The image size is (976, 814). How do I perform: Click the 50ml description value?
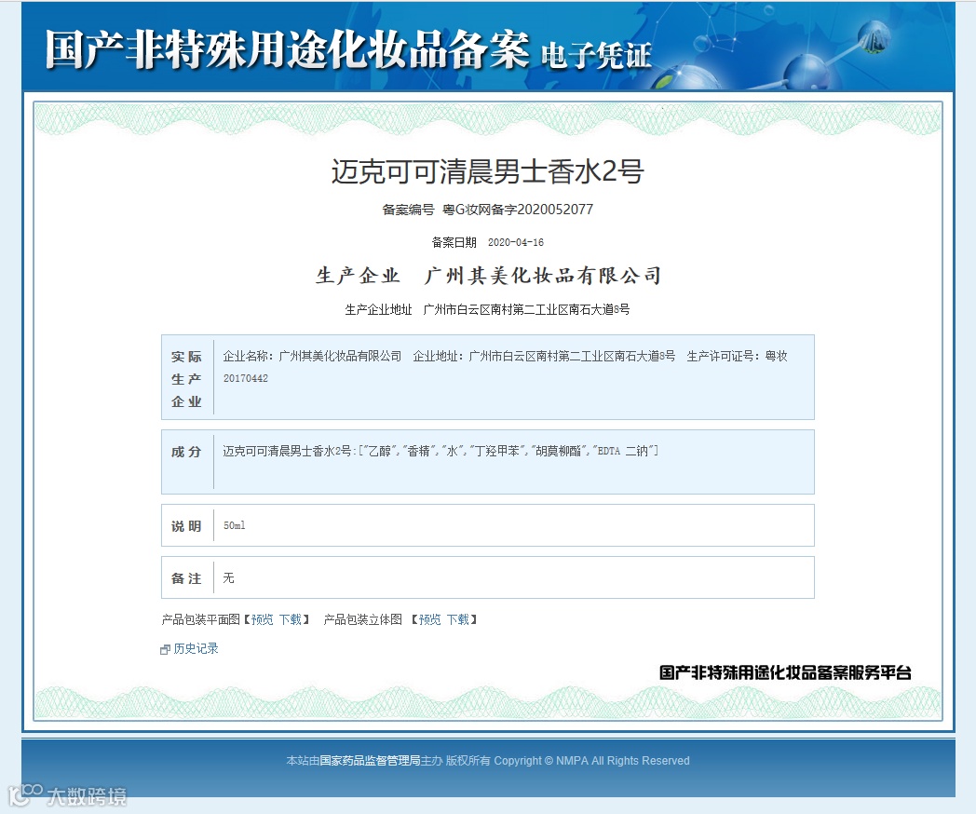[x=234, y=526]
